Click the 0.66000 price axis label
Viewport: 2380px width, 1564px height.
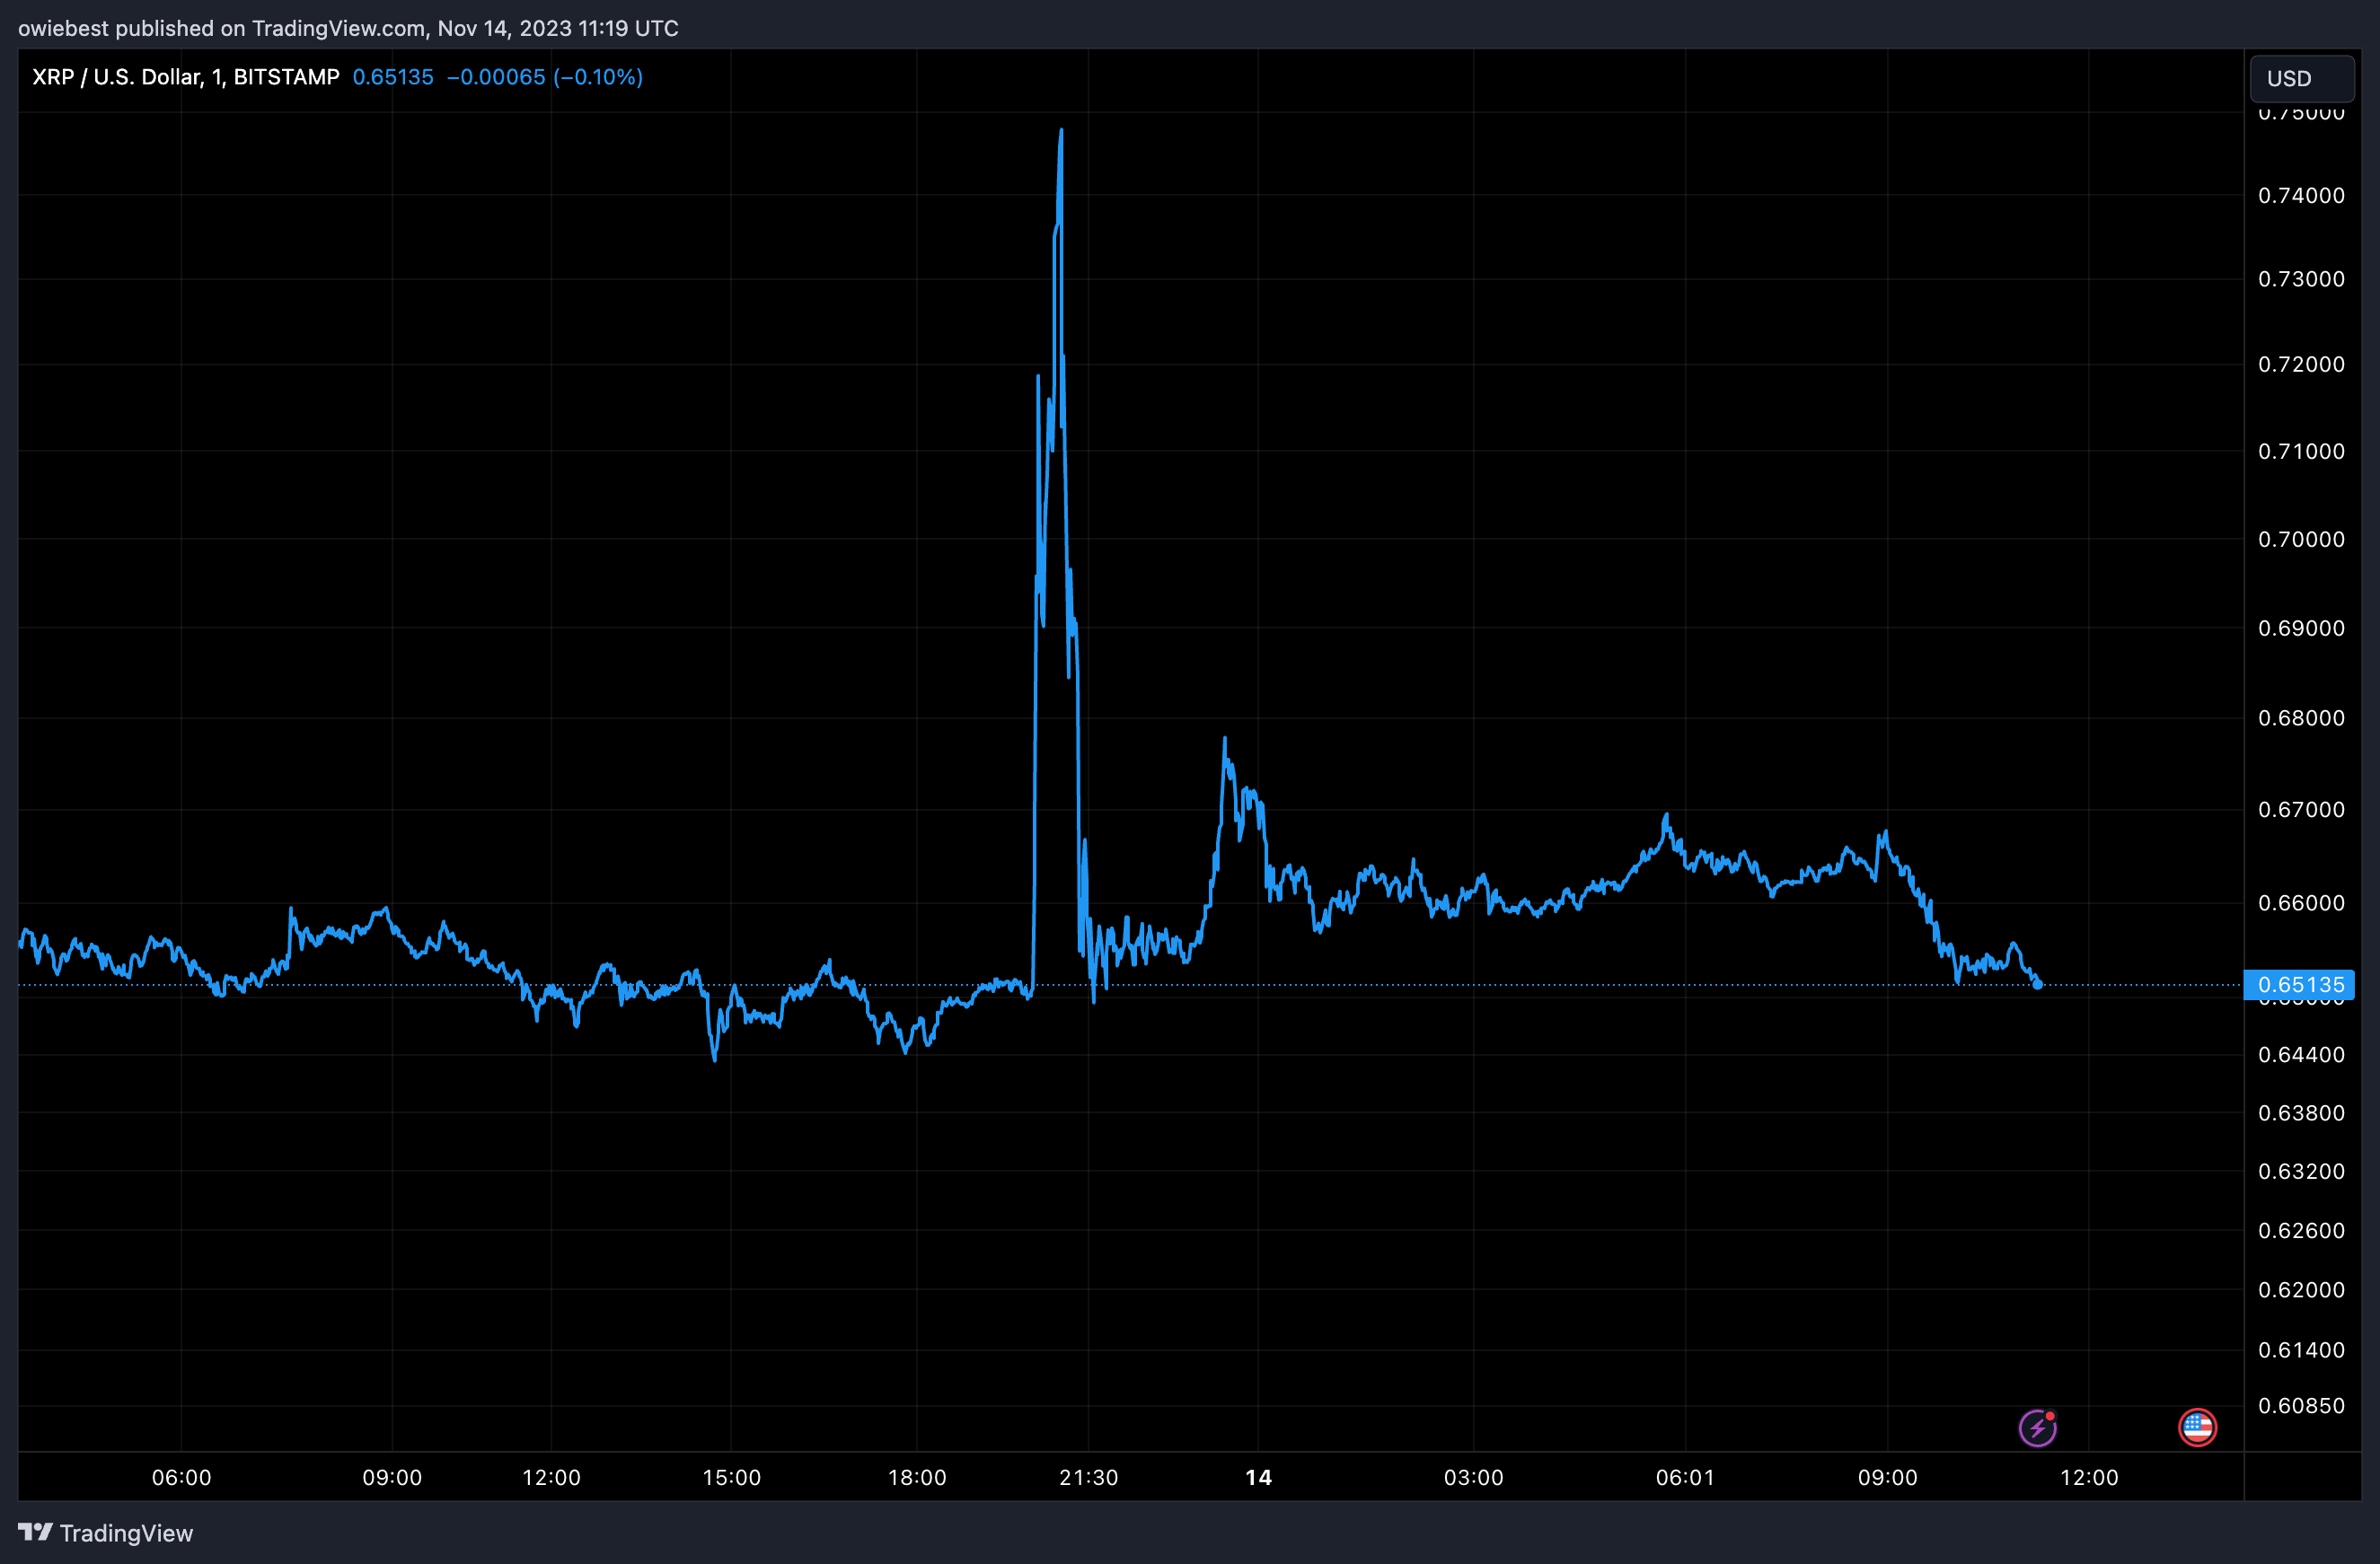[x=2301, y=902]
